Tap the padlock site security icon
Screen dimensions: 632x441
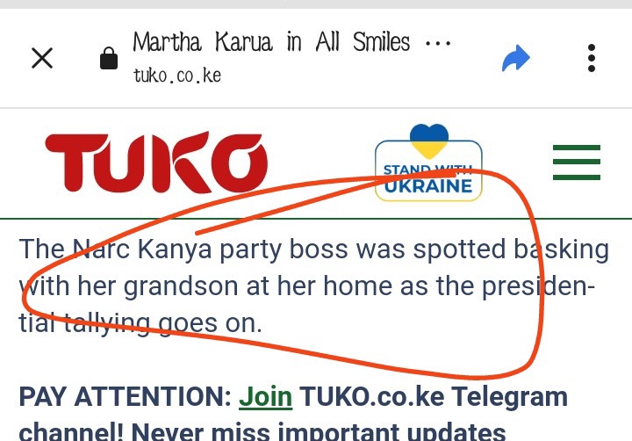coord(109,58)
